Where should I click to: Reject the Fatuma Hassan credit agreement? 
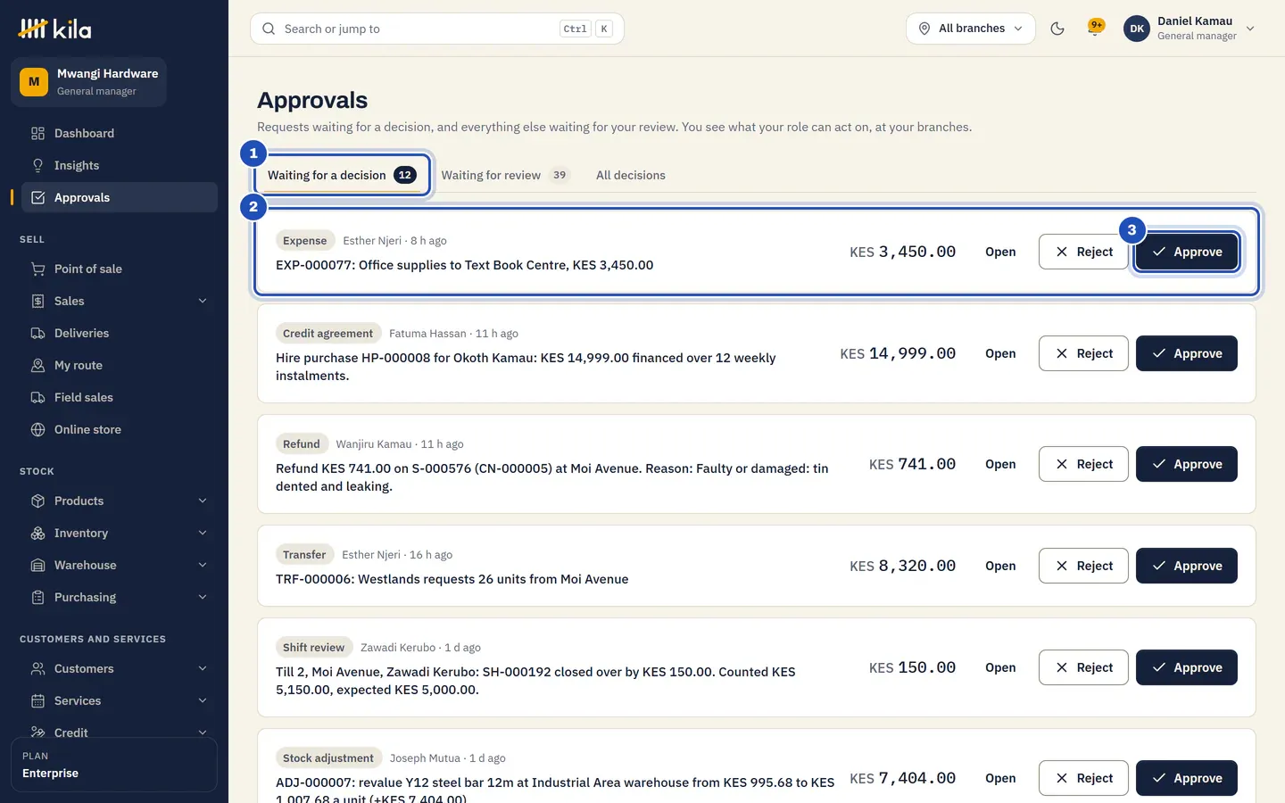pyautogui.click(x=1083, y=353)
